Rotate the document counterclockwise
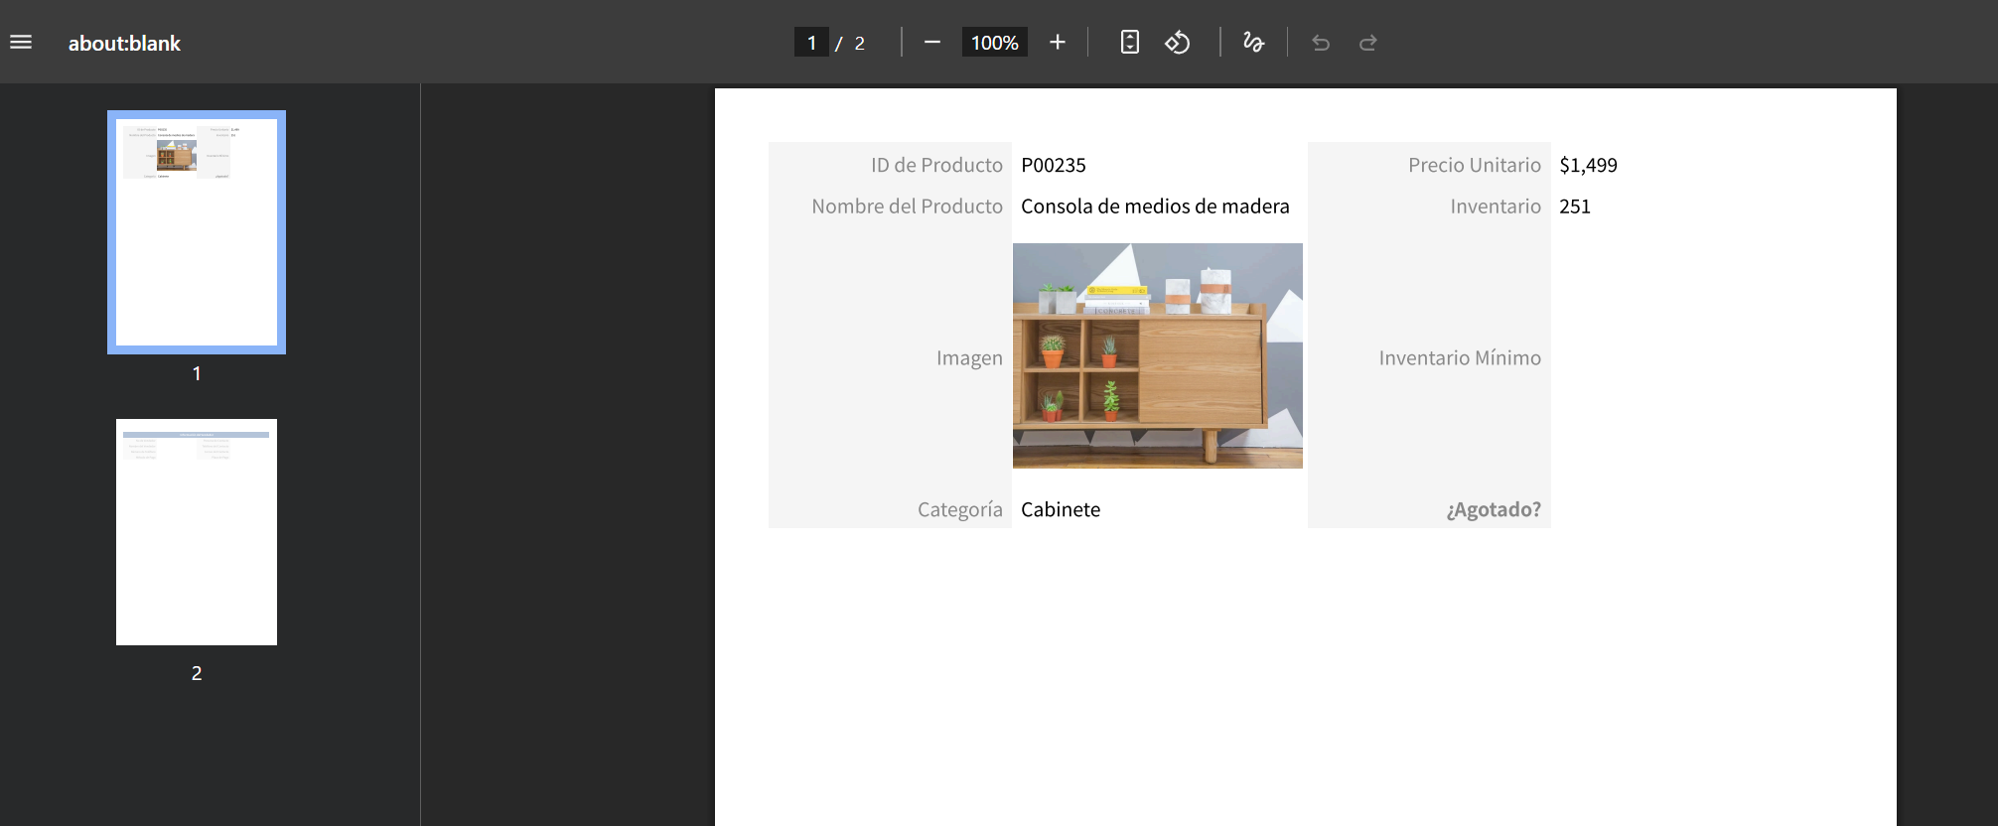This screenshot has width=1998, height=826. tap(1178, 42)
